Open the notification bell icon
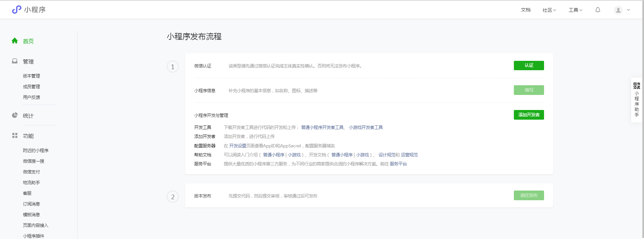Screen dimensions: 644x239 tap(598, 10)
